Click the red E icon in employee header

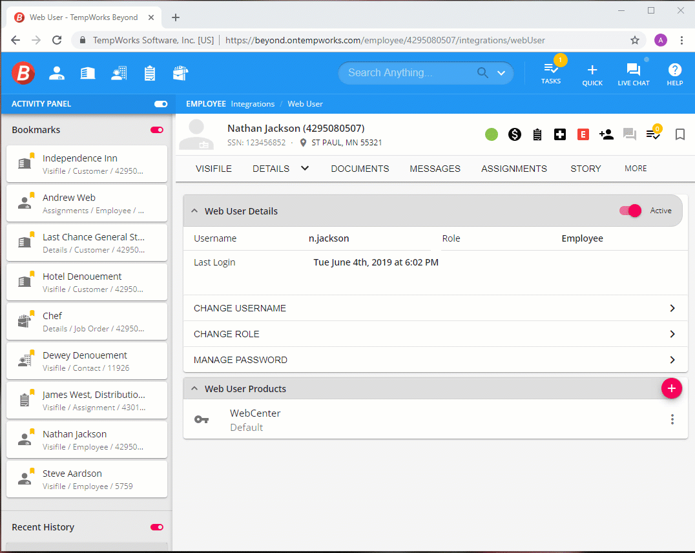pos(583,134)
